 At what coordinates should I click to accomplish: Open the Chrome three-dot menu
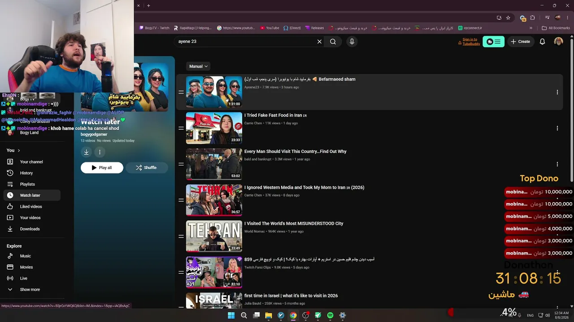click(567, 18)
